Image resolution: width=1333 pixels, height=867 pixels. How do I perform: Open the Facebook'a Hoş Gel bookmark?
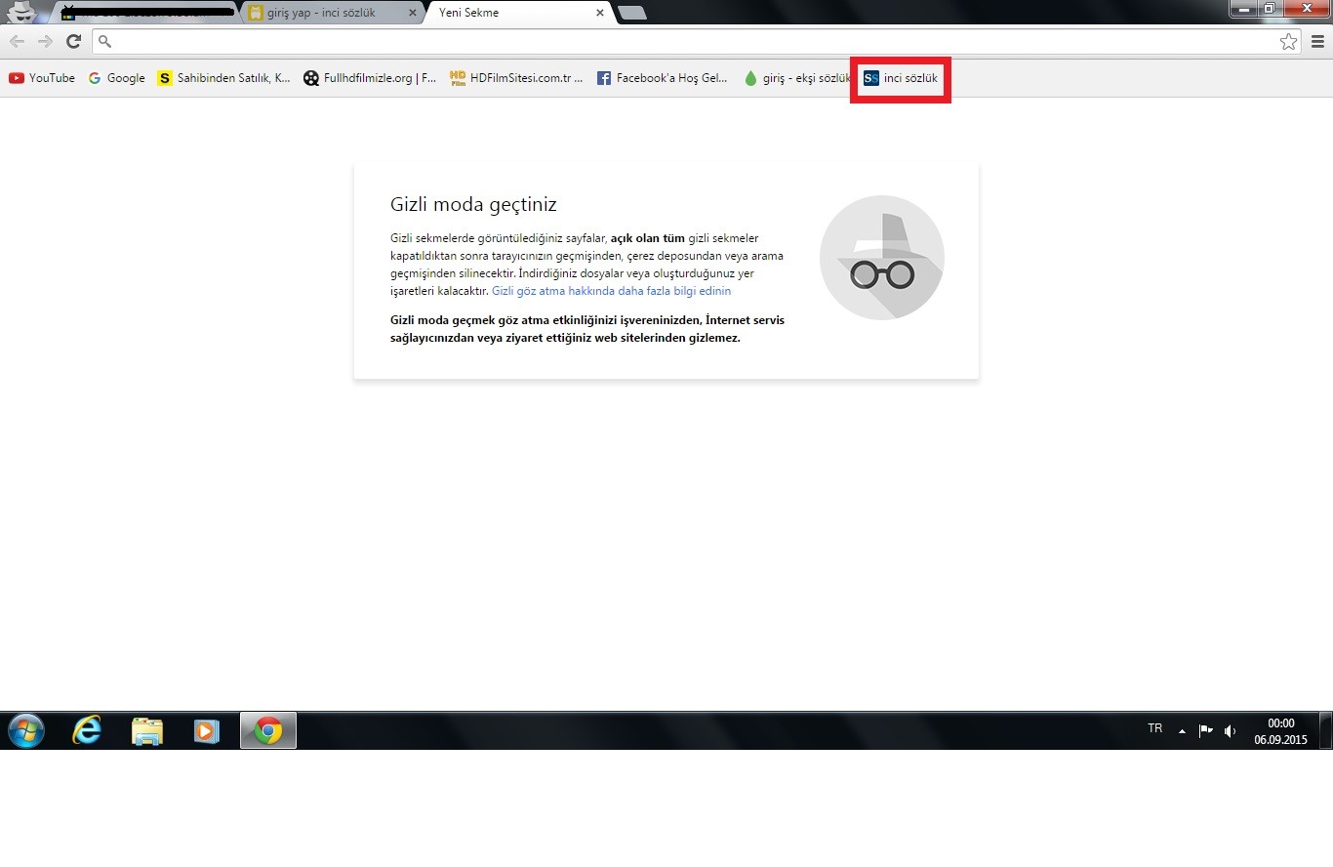click(662, 78)
